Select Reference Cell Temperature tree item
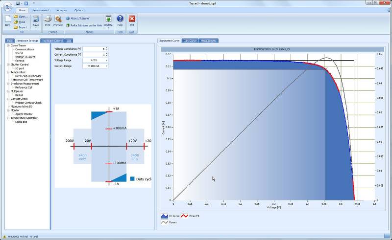Image resolution: width=392 pixels, height=240 pixels. click(27, 80)
